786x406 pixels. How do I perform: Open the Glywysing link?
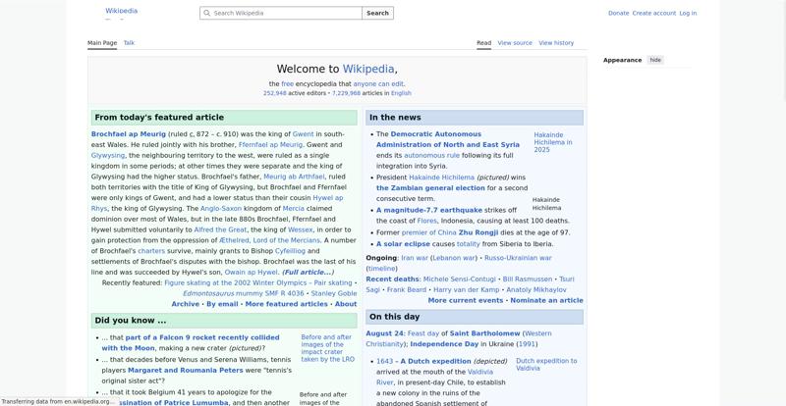pos(108,156)
